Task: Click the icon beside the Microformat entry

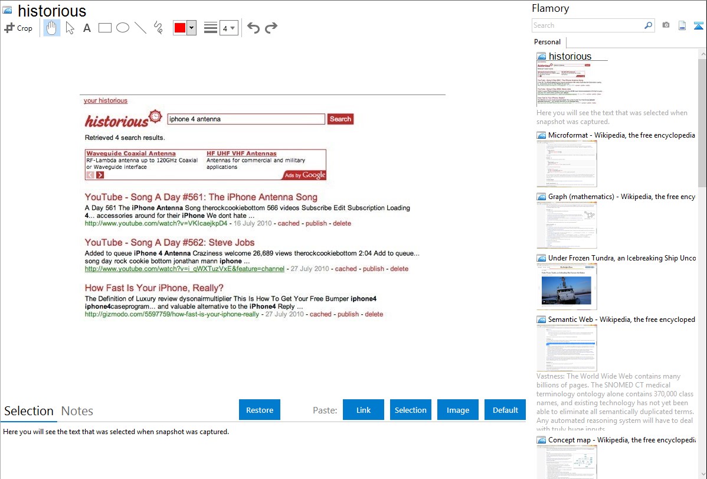Action: click(541, 135)
